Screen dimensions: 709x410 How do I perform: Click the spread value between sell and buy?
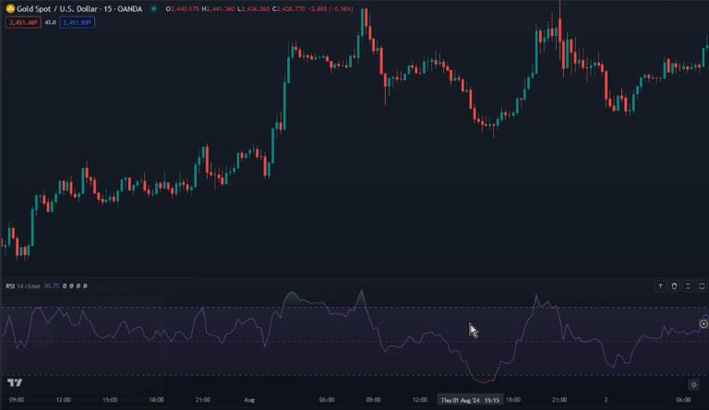(x=50, y=21)
